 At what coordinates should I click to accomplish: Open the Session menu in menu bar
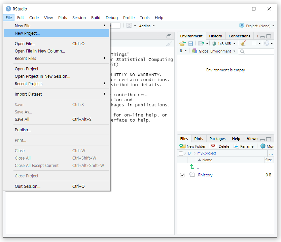pyautogui.click(x=79, y=18)
